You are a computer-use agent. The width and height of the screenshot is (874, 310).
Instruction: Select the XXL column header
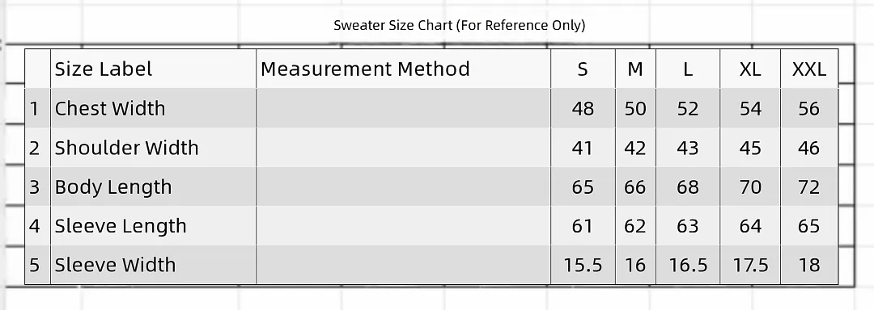[x=809, y=69]
